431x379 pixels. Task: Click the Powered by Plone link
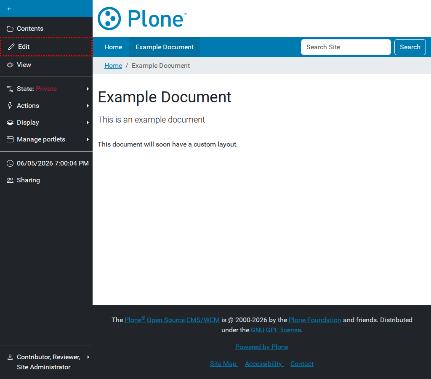click(x=262, y=347)
